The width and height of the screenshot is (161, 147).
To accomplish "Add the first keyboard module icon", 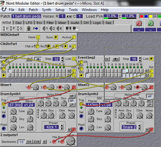I will (69, 28).
